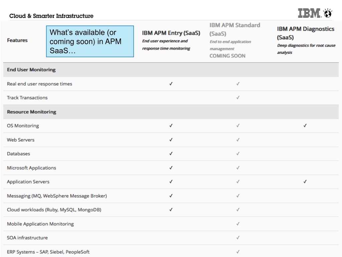This screenshot has width=342, height=257.
Task: Click Entry checkmark for Web Servers
Action: pos(171,140)
